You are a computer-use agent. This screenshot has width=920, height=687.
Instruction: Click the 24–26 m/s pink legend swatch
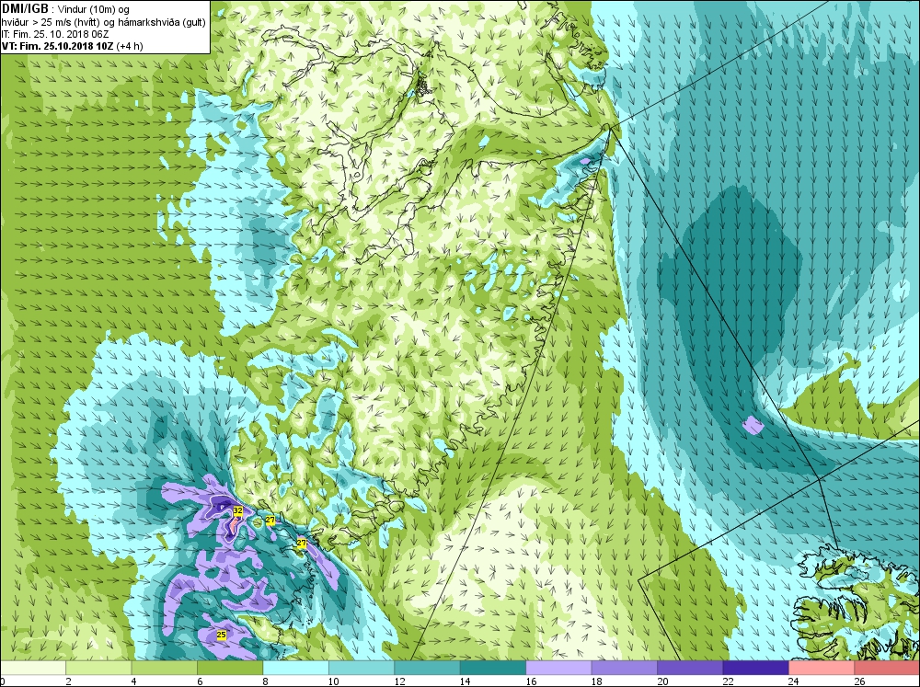click(x=822, y=669)
